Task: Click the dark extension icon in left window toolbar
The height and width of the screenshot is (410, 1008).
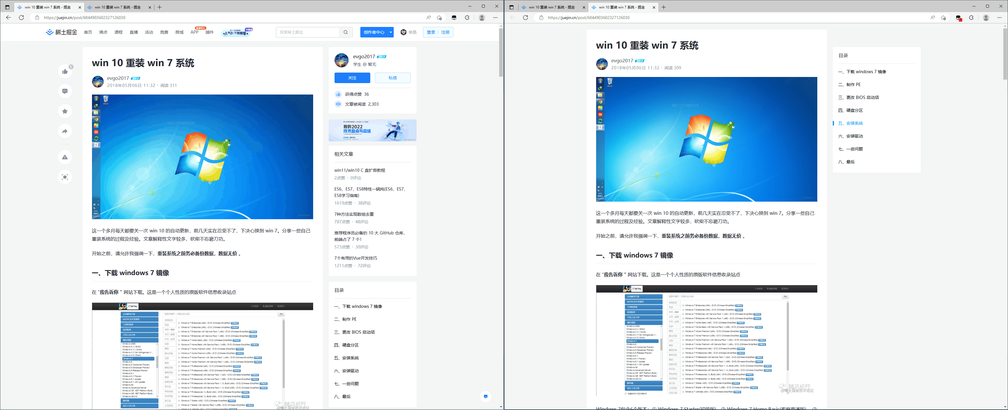Action: [x=454, y=18]
